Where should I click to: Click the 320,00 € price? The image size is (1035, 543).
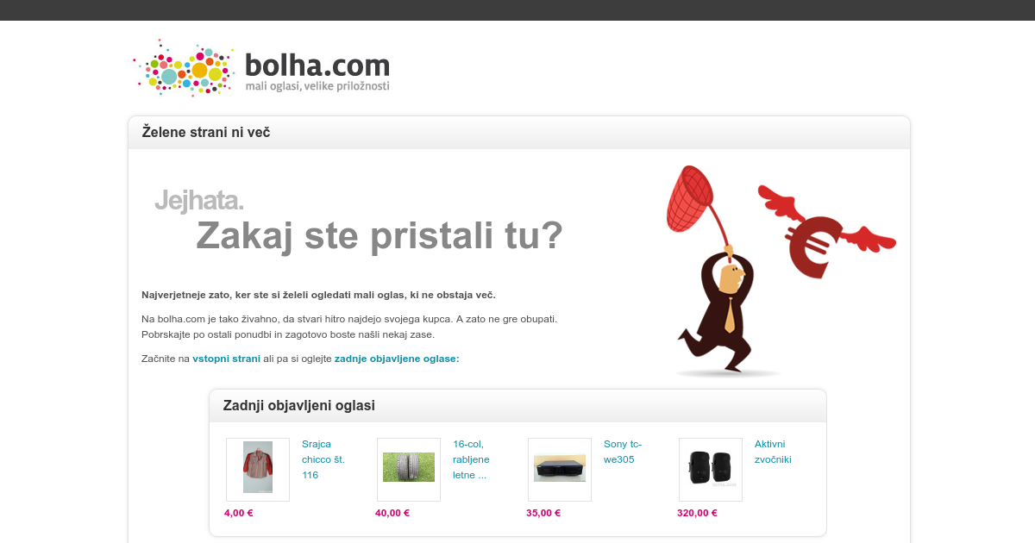697,513
